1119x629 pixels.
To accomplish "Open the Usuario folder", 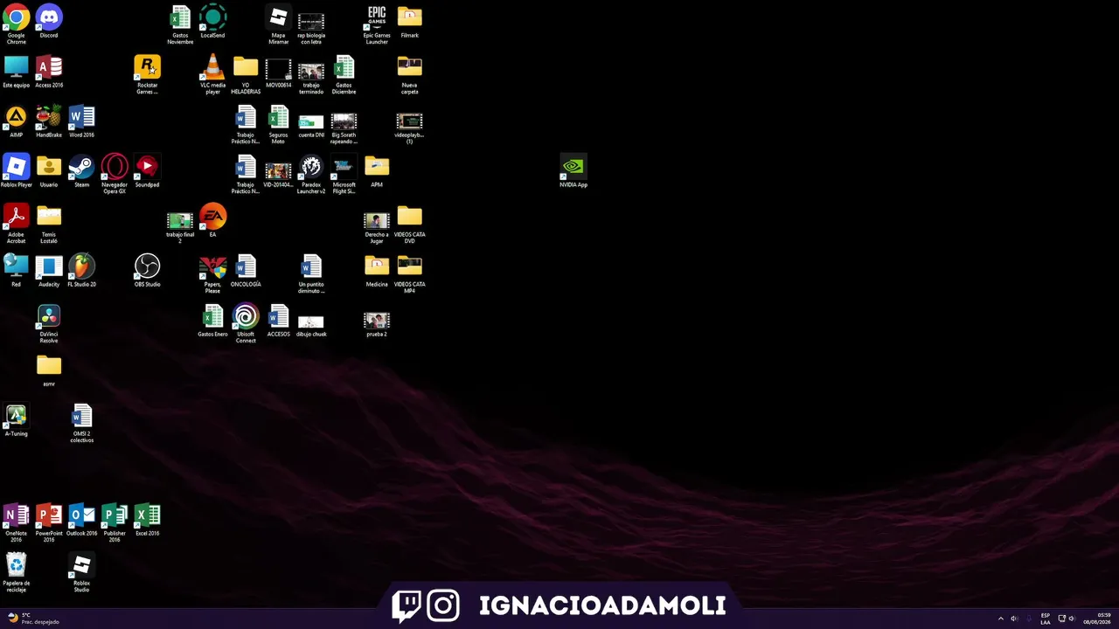I will (x=49, y=167).
